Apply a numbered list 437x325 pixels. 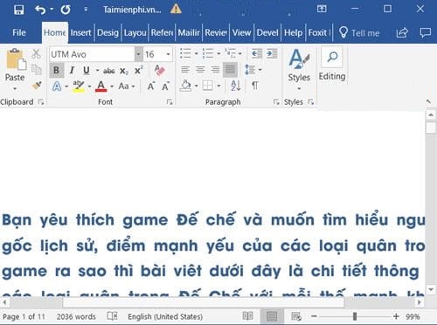pos(208,53)
